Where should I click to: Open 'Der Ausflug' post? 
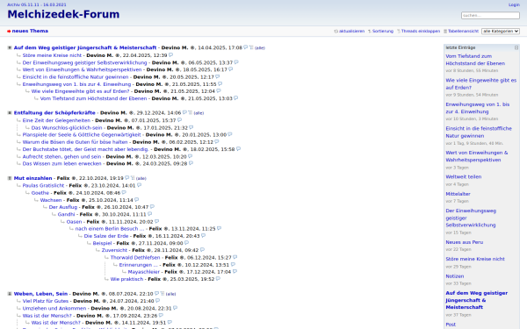tap(63, 207)
